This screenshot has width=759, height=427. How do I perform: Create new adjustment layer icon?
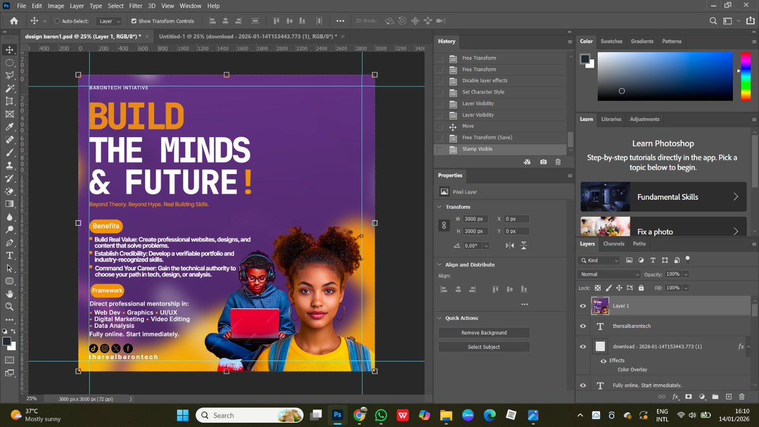point(702,397)
